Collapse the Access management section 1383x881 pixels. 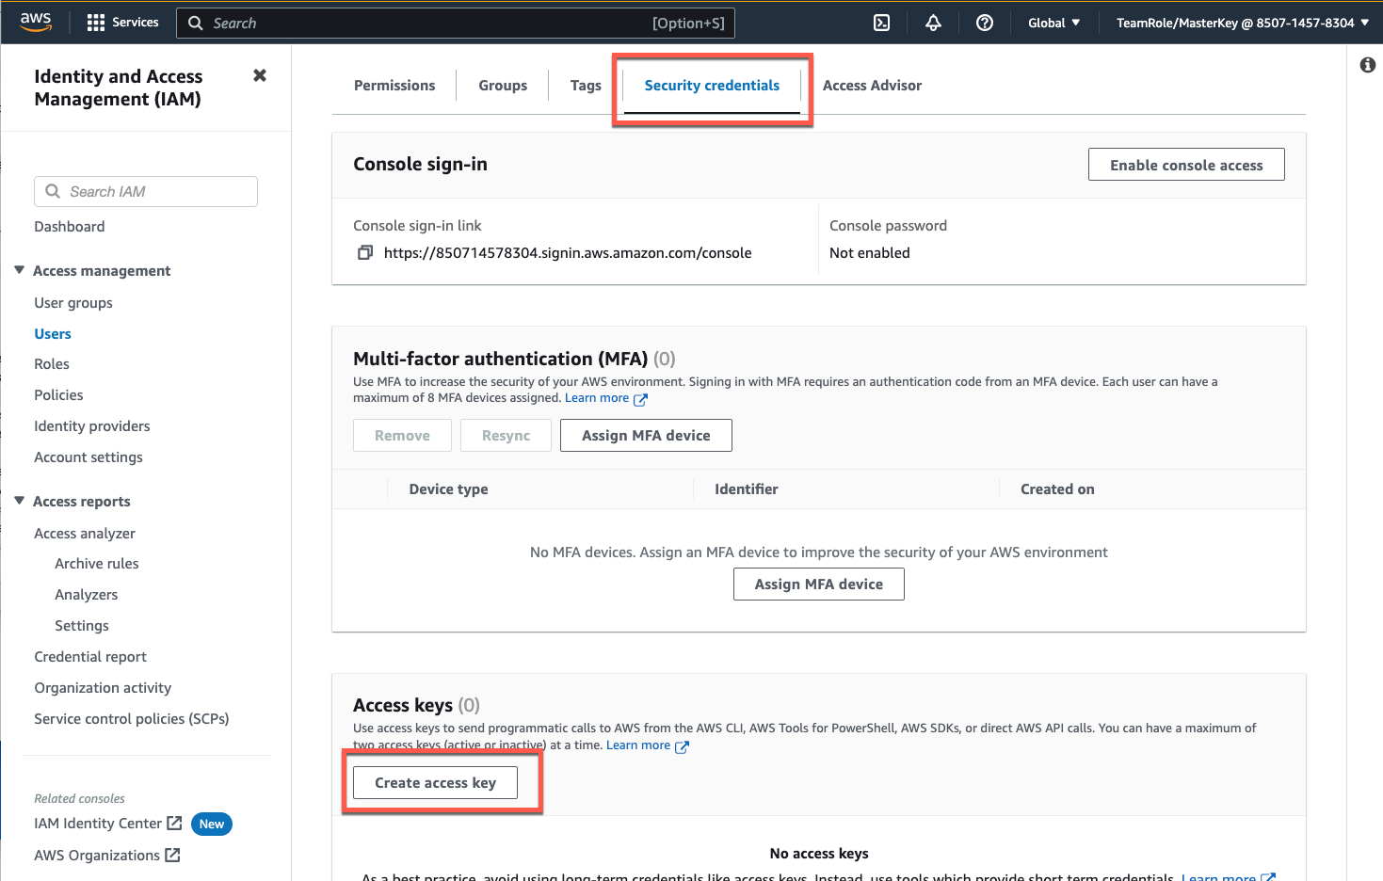pos(19,270)
